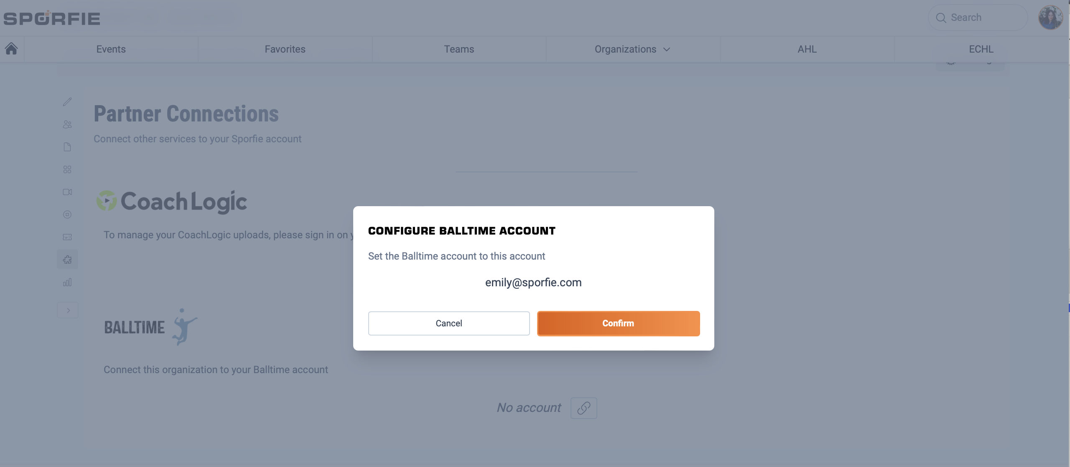Click the puzzle piece integrations icon

tap(67, 260)
